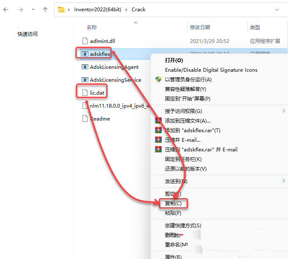
Task: Click the Readme file icon
Action: pos(85,118)
